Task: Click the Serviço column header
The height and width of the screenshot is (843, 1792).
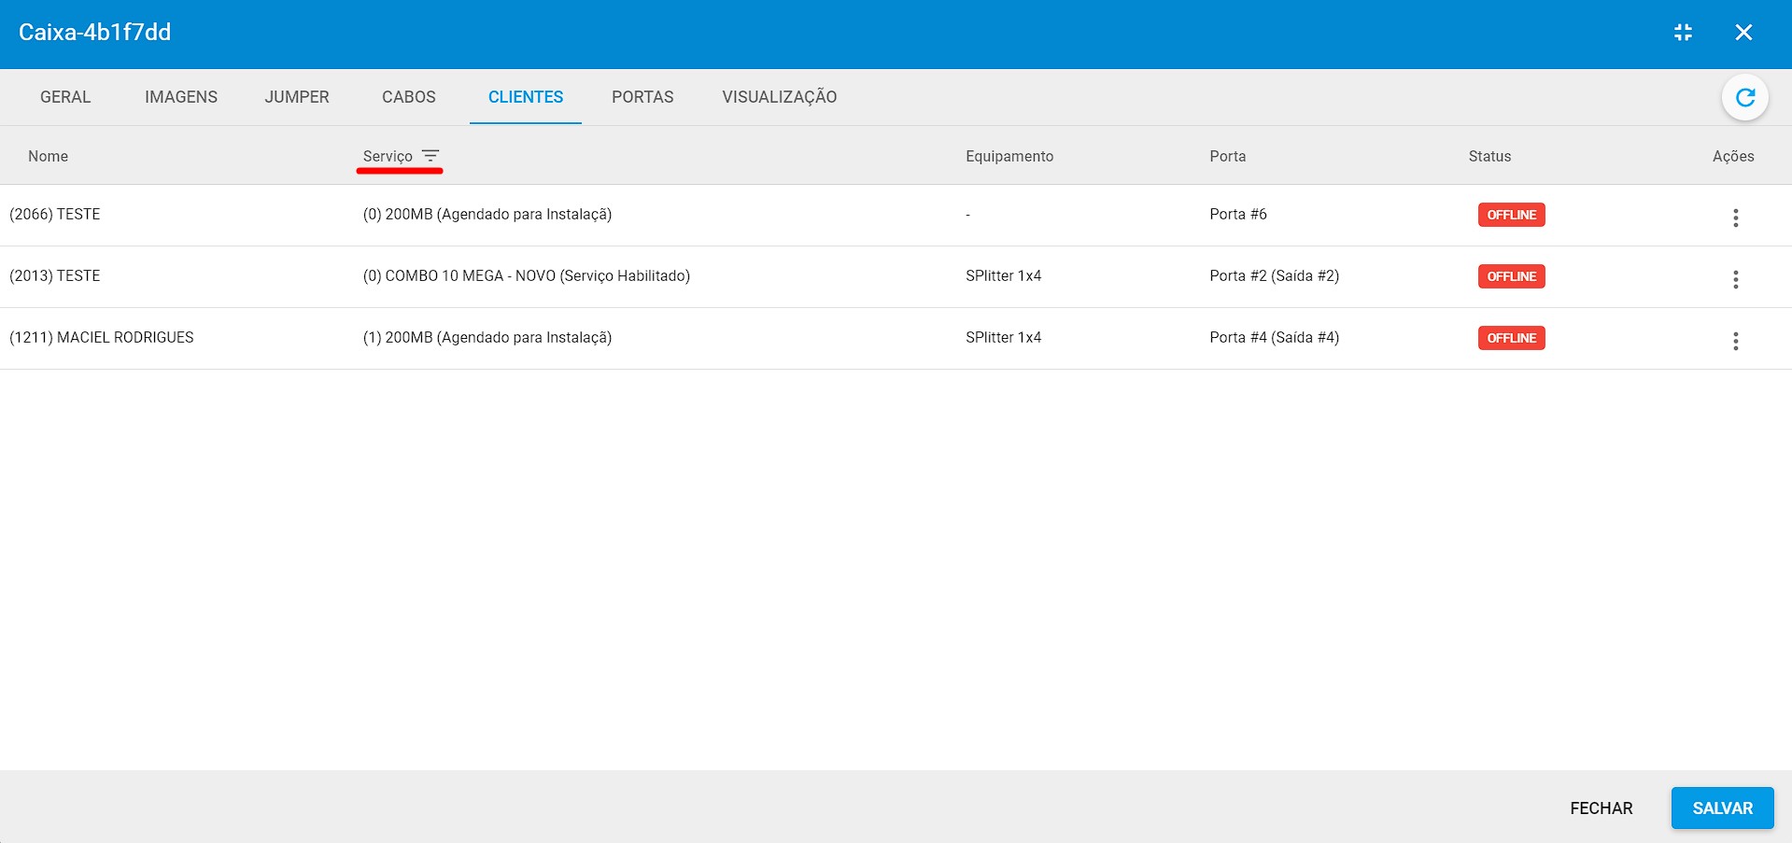Action: [388, 156]
